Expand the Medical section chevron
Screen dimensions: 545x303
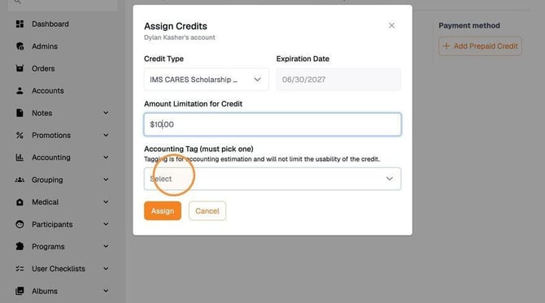tap(106, 202)
